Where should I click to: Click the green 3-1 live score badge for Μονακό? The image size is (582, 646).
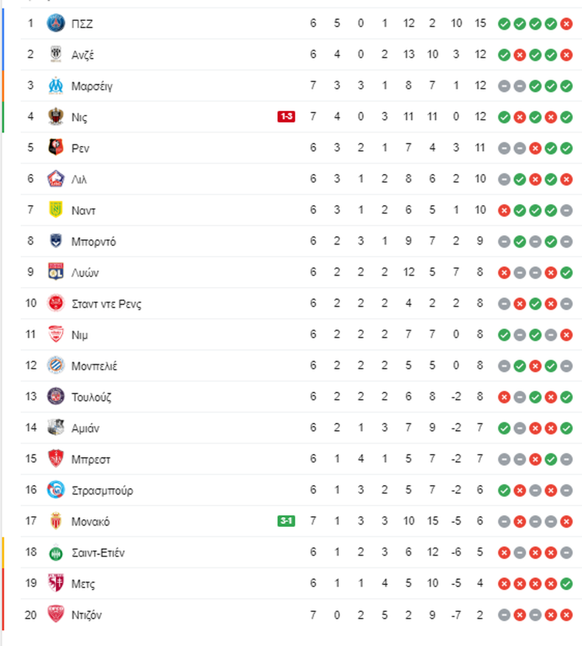(x=286, y=521)
